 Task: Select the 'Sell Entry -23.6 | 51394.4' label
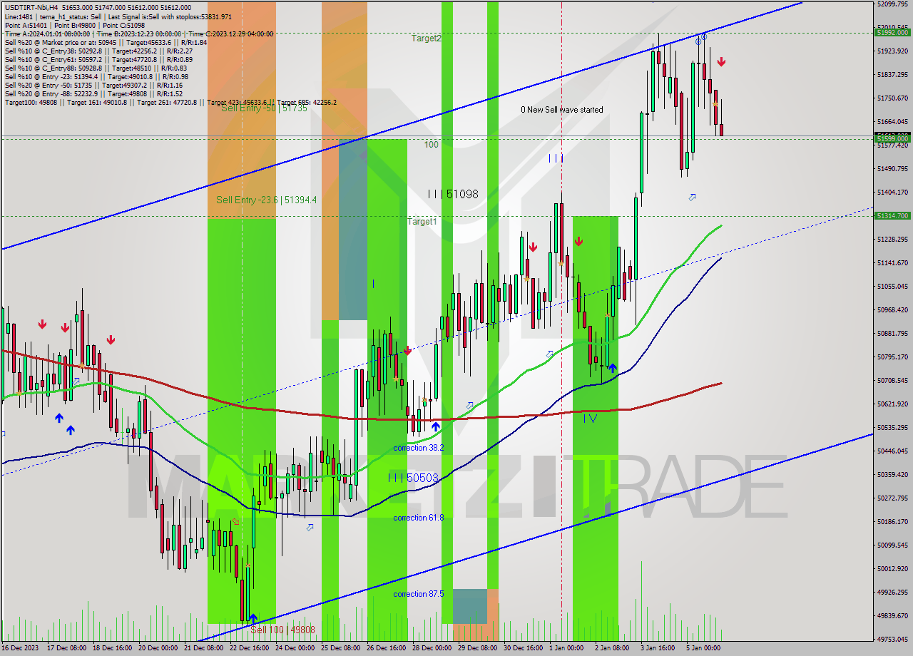pos(267,200)
